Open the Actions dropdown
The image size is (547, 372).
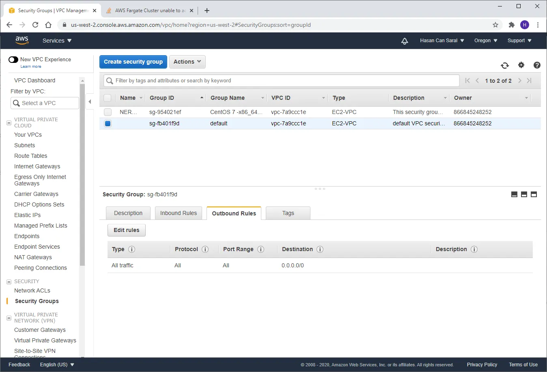pos(187,62)
